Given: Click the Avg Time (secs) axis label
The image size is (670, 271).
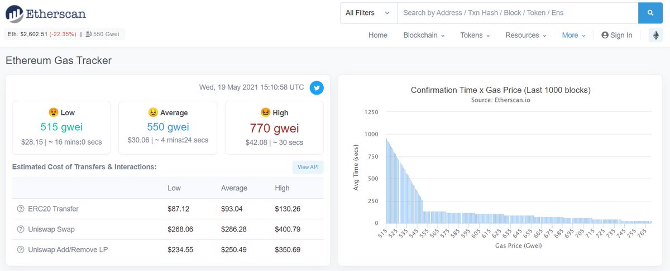Looking at the screenshot, I should pos(356,167).
